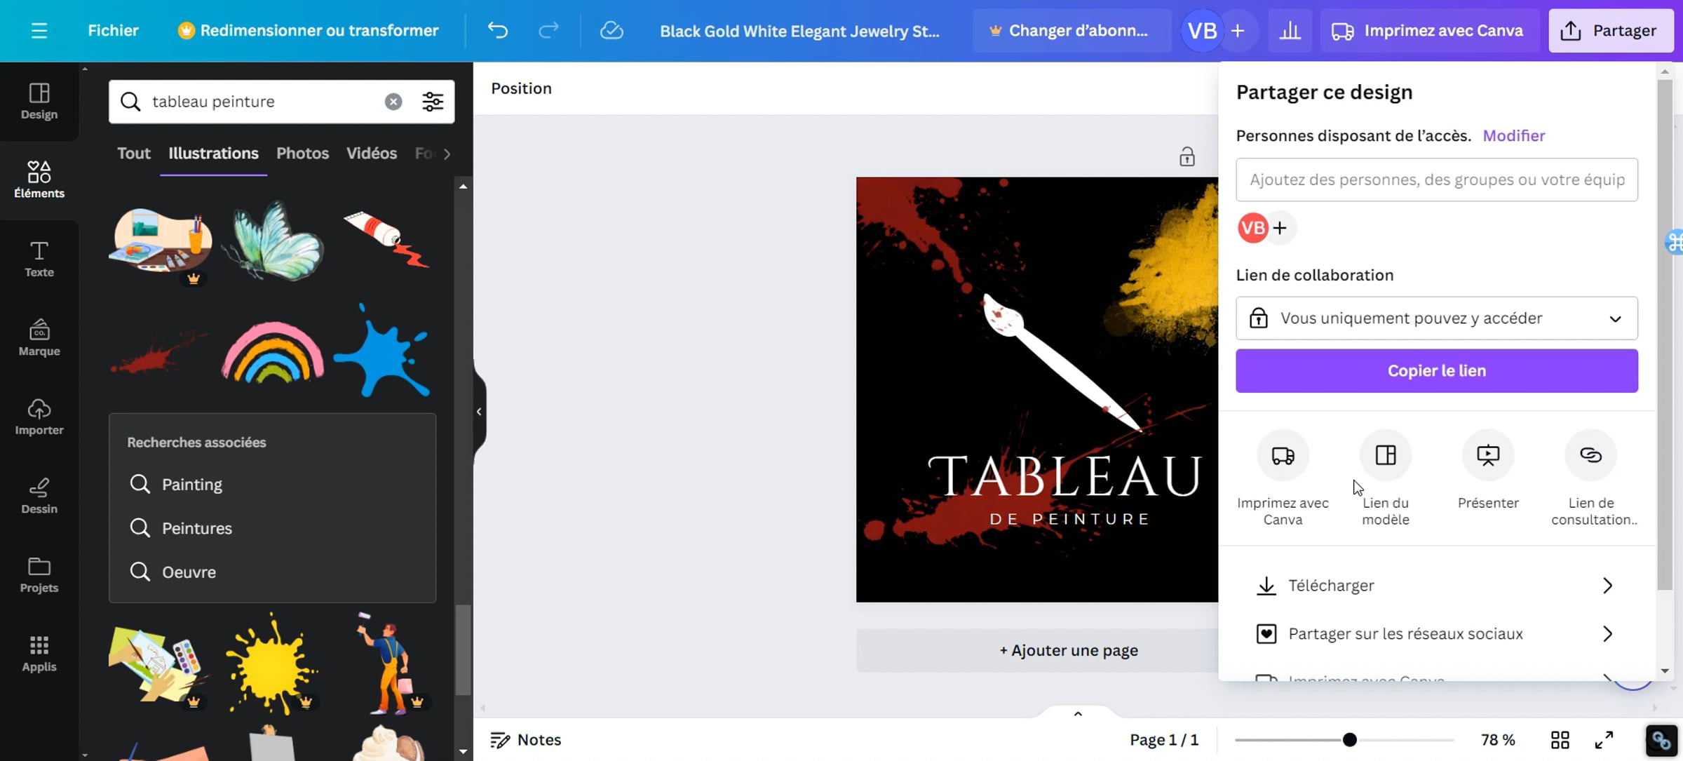Collapse the side panel with arrow handle
1683x761 pixels.
(x=479, y=412)
